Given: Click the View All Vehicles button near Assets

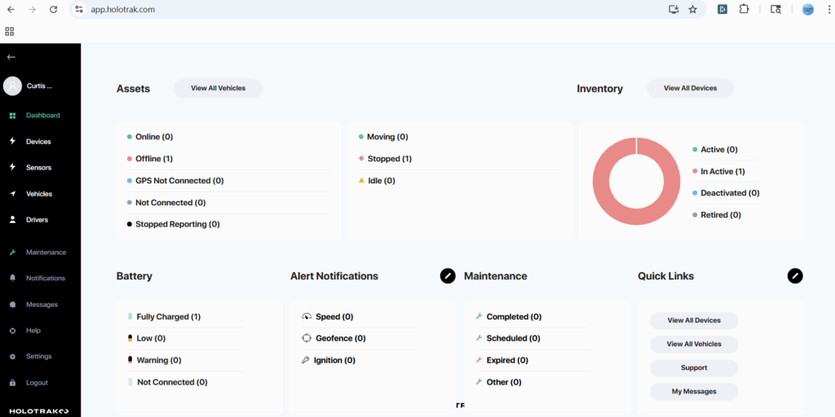Looking at the screenshot, I should click(x=219, y=88).
